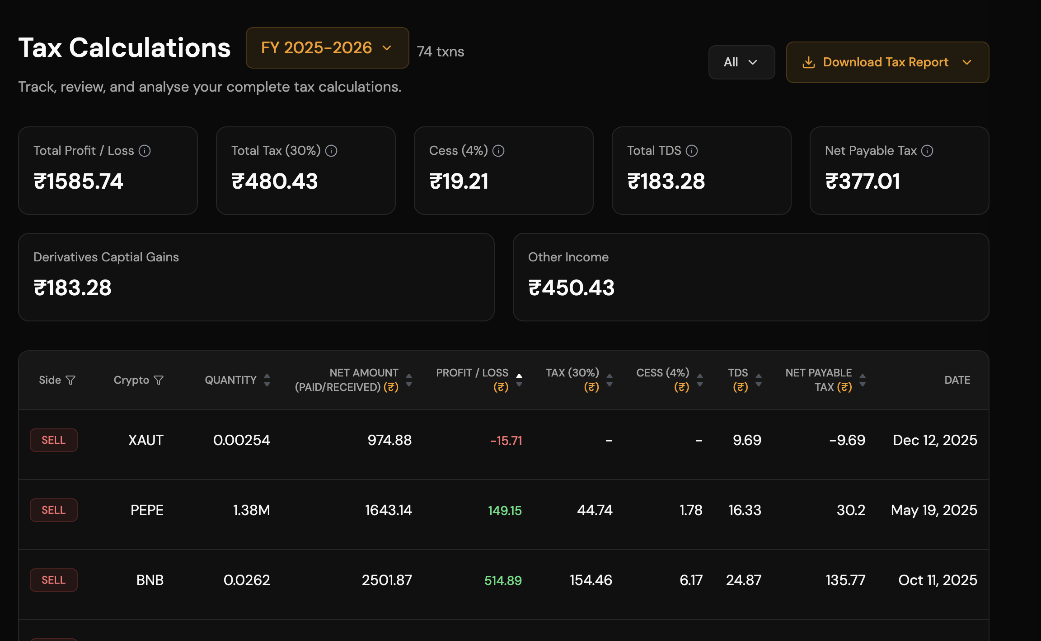
Task: Click net amount 2501.87 in BNB row
Action: click(387, 580)
